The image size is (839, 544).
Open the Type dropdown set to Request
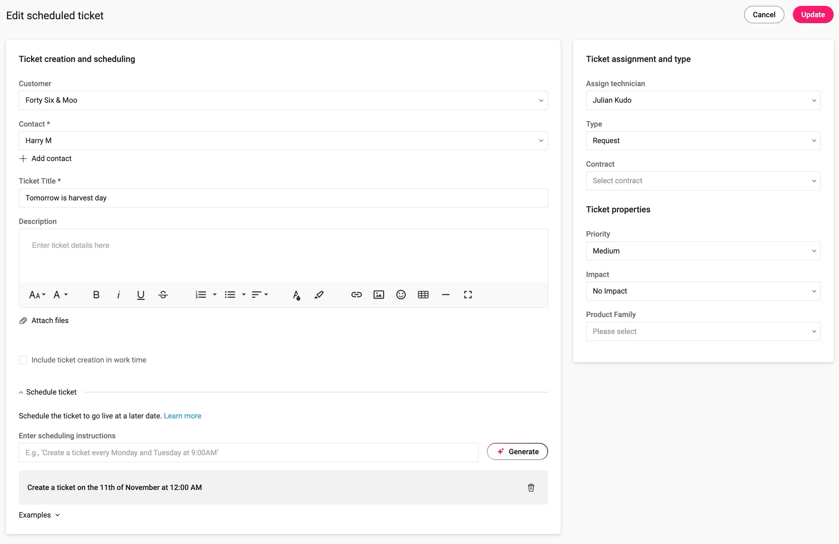click(x=703, y=141)
